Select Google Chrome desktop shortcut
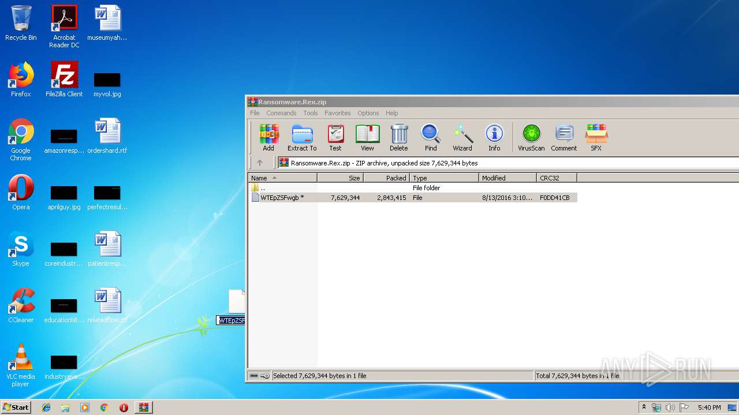The width and height of the screenshot is (739, 415). pos(21,139)
